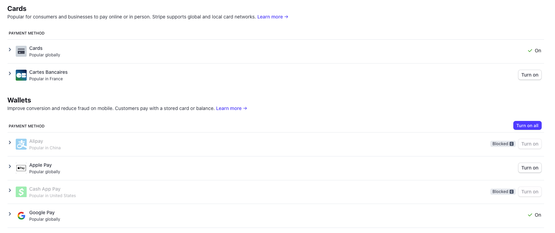This screenshot has width=555, height=233.
Task: Click the green checkmark next to Google Pay On
Action: pos(530,215)
